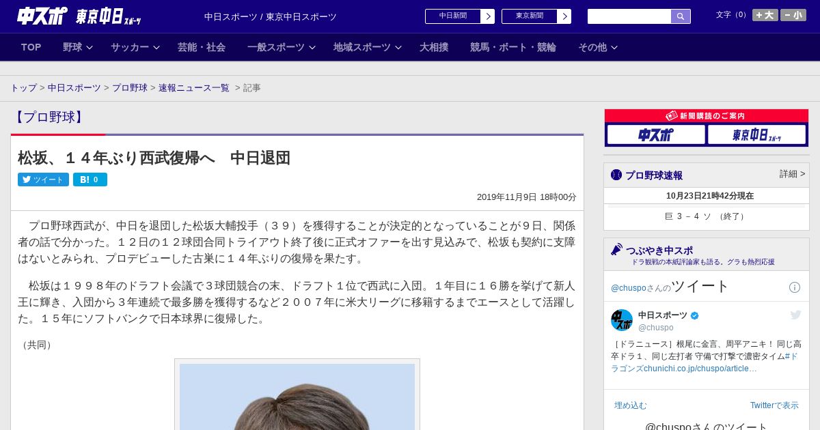Click the 東京中日スポーツ logo in header
Screen dimensions: 820x430
[x=108, y=16]
